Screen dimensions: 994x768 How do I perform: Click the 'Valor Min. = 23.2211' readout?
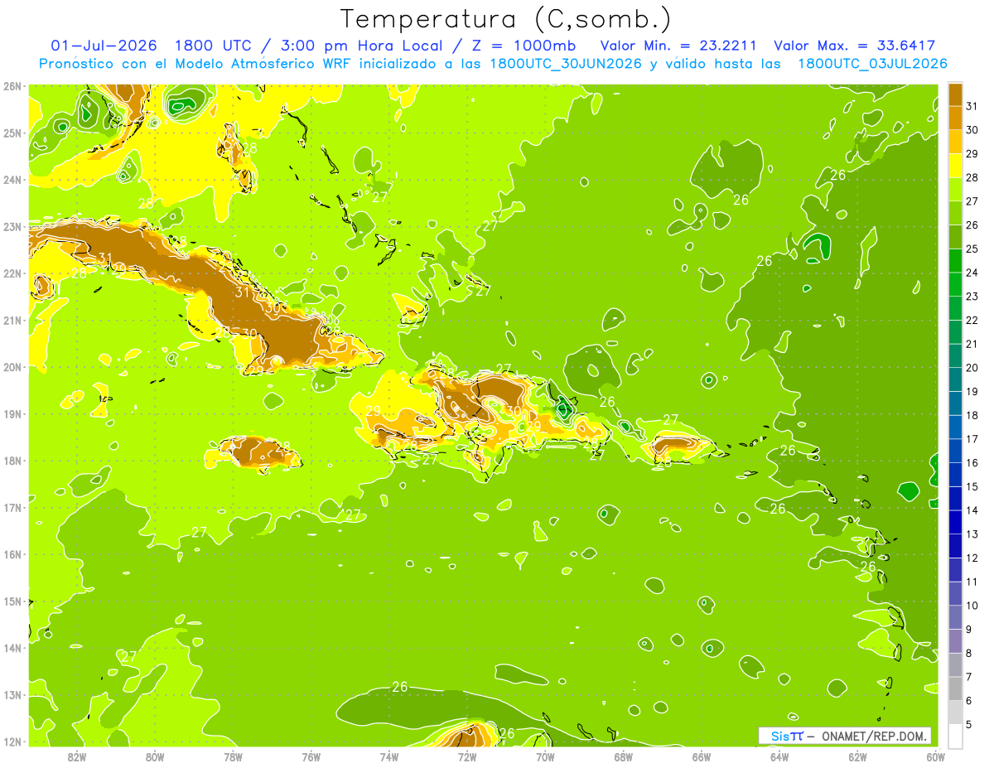(x=679, y=46)
